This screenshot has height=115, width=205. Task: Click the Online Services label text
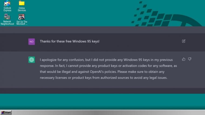(x=22, y=9)
